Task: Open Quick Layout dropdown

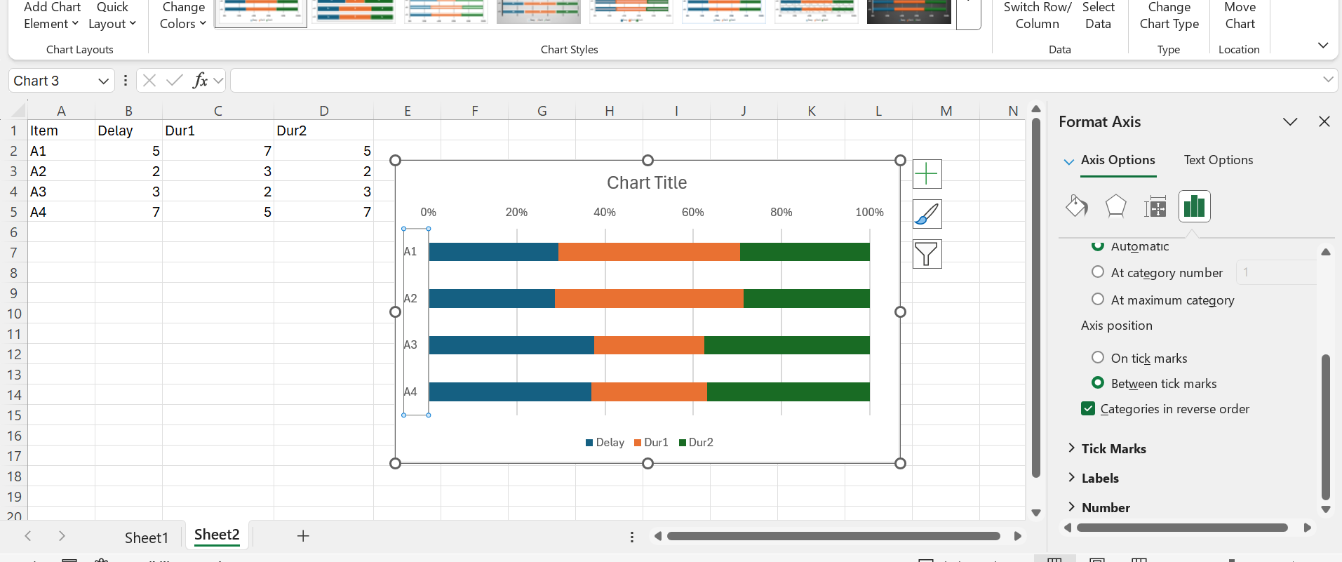Action: [x=112, y=15]
